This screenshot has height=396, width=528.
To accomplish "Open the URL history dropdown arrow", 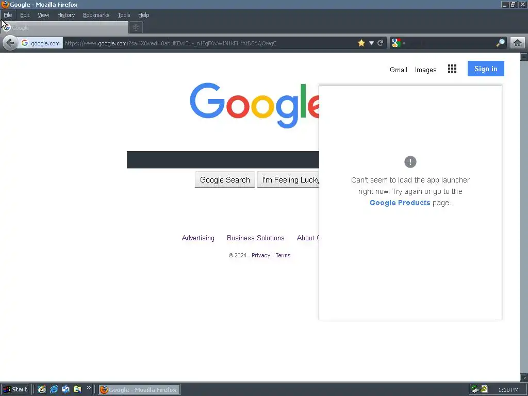I will pos(371,43).
